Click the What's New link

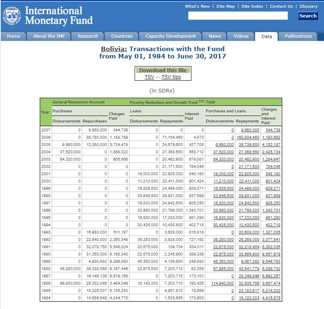click(x=197, y=6)
